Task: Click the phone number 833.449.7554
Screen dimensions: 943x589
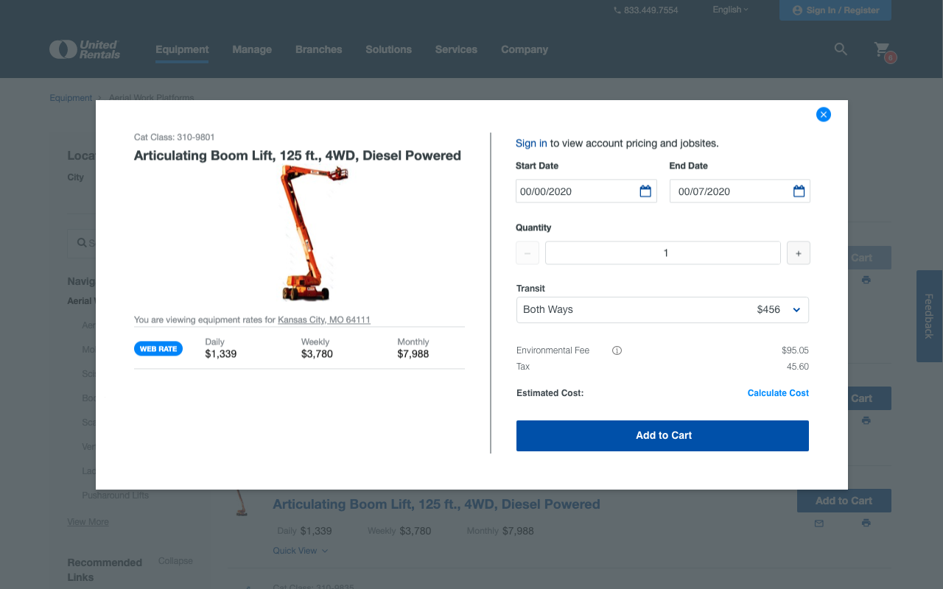Action: pyautogui.click(x=645, y=10)
